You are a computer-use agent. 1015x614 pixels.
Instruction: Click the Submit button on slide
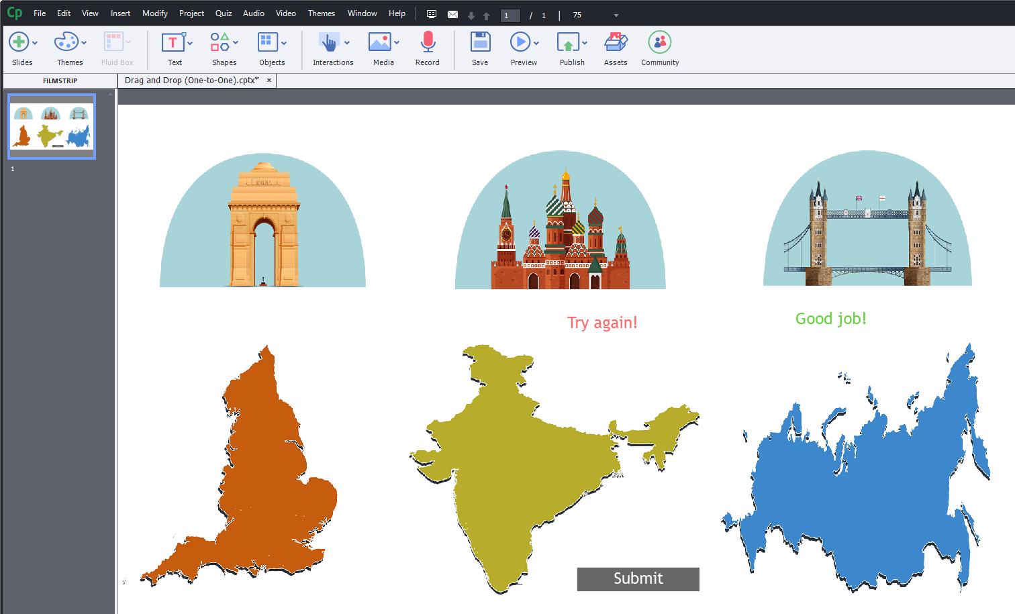[638, 579]
